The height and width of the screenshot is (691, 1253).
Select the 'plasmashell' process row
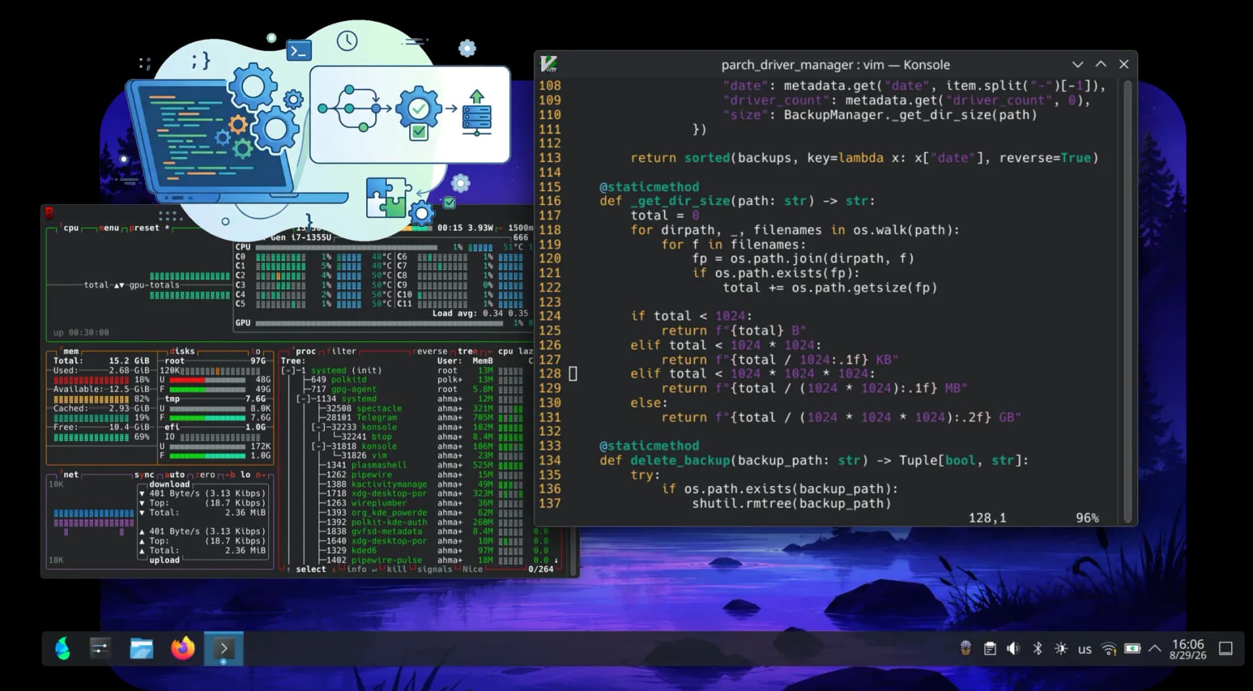(x=406, y=465)
